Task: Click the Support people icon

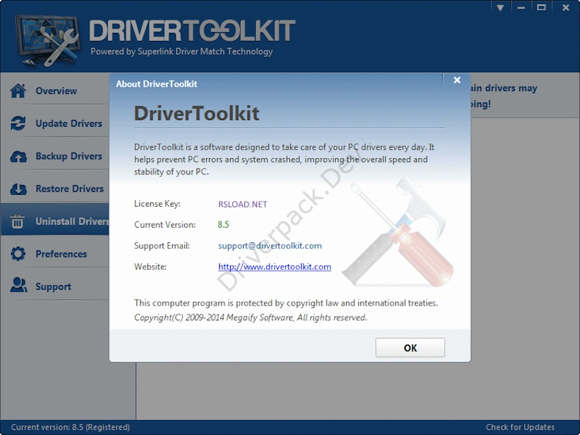Action: click(x=18, y=285)
